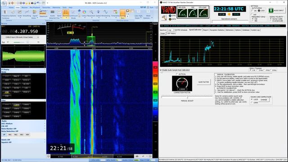The width and height of the screenshot is (288, 162).
Task: Click the round SDR Console application button
Action: [4, 3]
